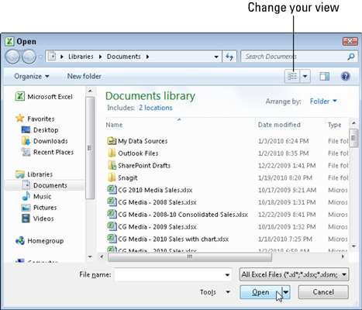Click Libraries in the address breadcrumb

pos(81,57)
